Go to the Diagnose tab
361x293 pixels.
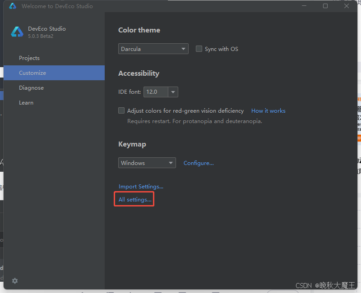coord(31,88)
